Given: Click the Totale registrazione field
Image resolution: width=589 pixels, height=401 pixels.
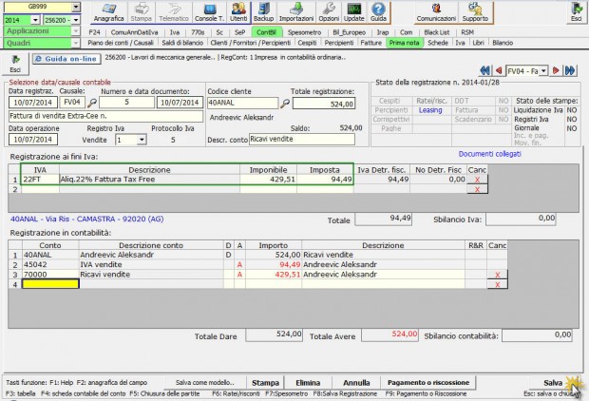Looking at the screenshot, I should 324,104.
